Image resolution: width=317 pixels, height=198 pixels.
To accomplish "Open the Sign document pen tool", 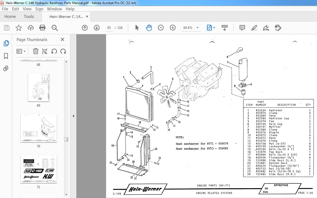I will (x=266, y=28).
